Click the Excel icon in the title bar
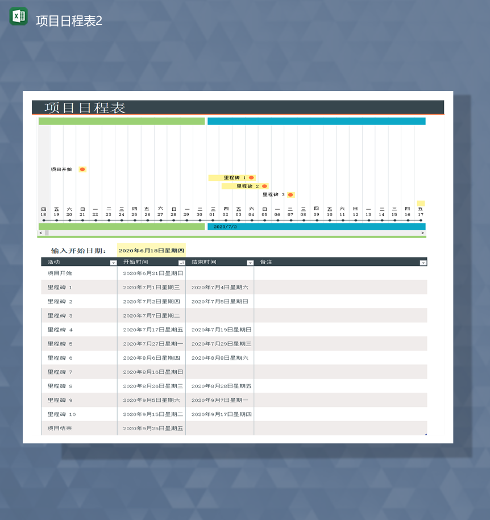490x520 pixels. click(18, 16)
